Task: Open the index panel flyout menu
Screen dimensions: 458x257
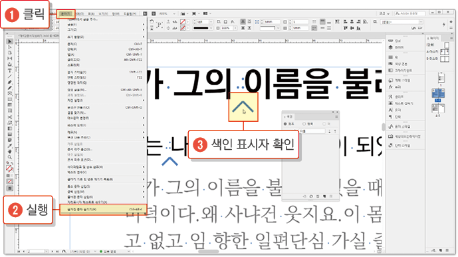Action: [336, 117]
